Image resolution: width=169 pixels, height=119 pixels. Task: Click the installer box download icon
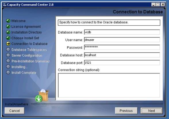point(42,96)
